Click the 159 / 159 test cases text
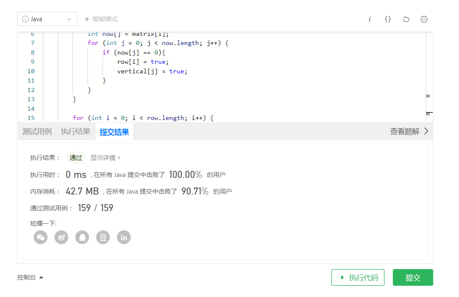The width and height of the screenshot is (459, 297). (95, 208)
